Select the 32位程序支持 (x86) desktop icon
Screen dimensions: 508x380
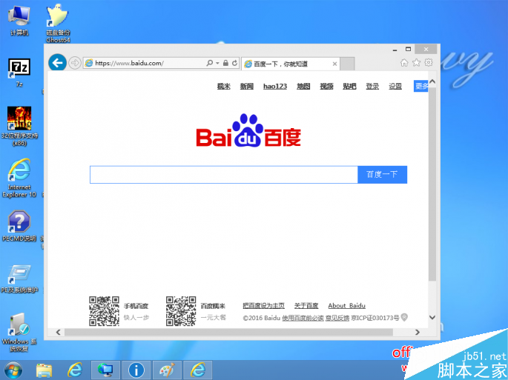(19, 126)
